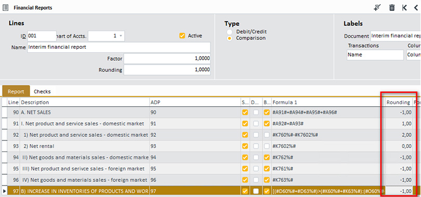
Task: Go to first record arrow icon
Action: click(404, 7)
